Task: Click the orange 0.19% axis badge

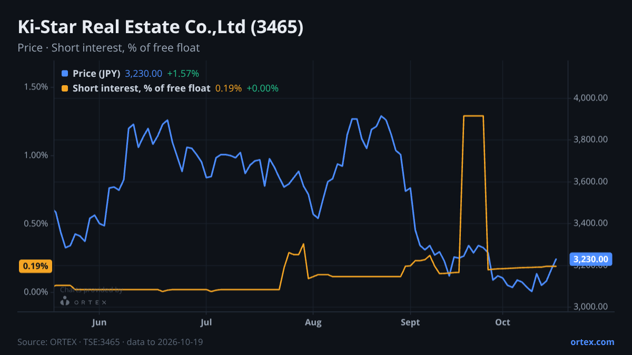Action: (36, 266)
